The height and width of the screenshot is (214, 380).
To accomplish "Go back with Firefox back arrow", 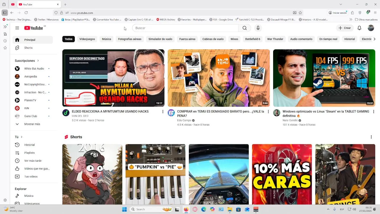I will (x=12, y=13).
